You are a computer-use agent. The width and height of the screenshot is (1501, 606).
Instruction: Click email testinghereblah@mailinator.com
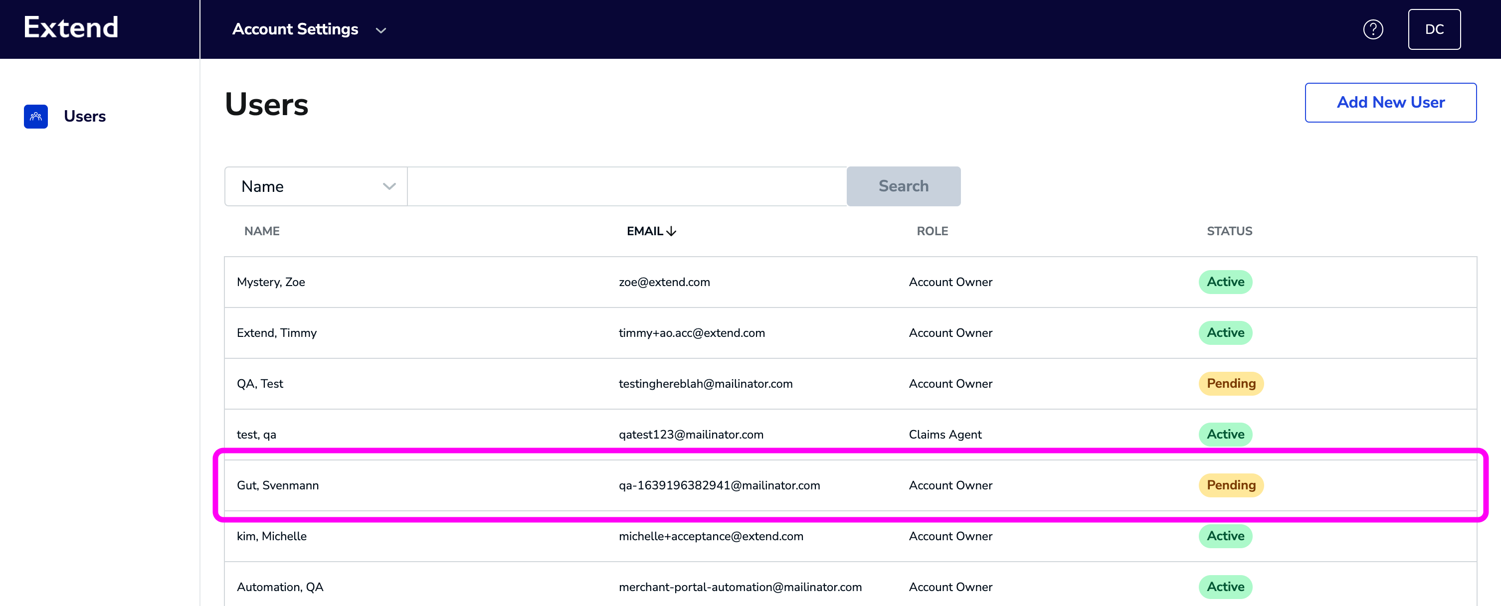pyautogui.click(x=706, y=384)
